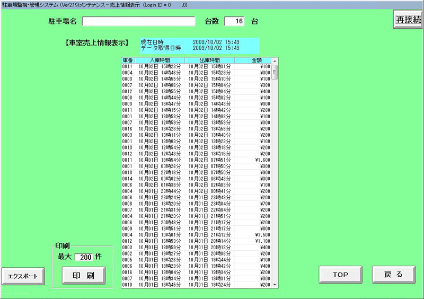Screen dimensions: 424x299
Task: Click the list scrollbar down arrow
Action: [275, 285]
